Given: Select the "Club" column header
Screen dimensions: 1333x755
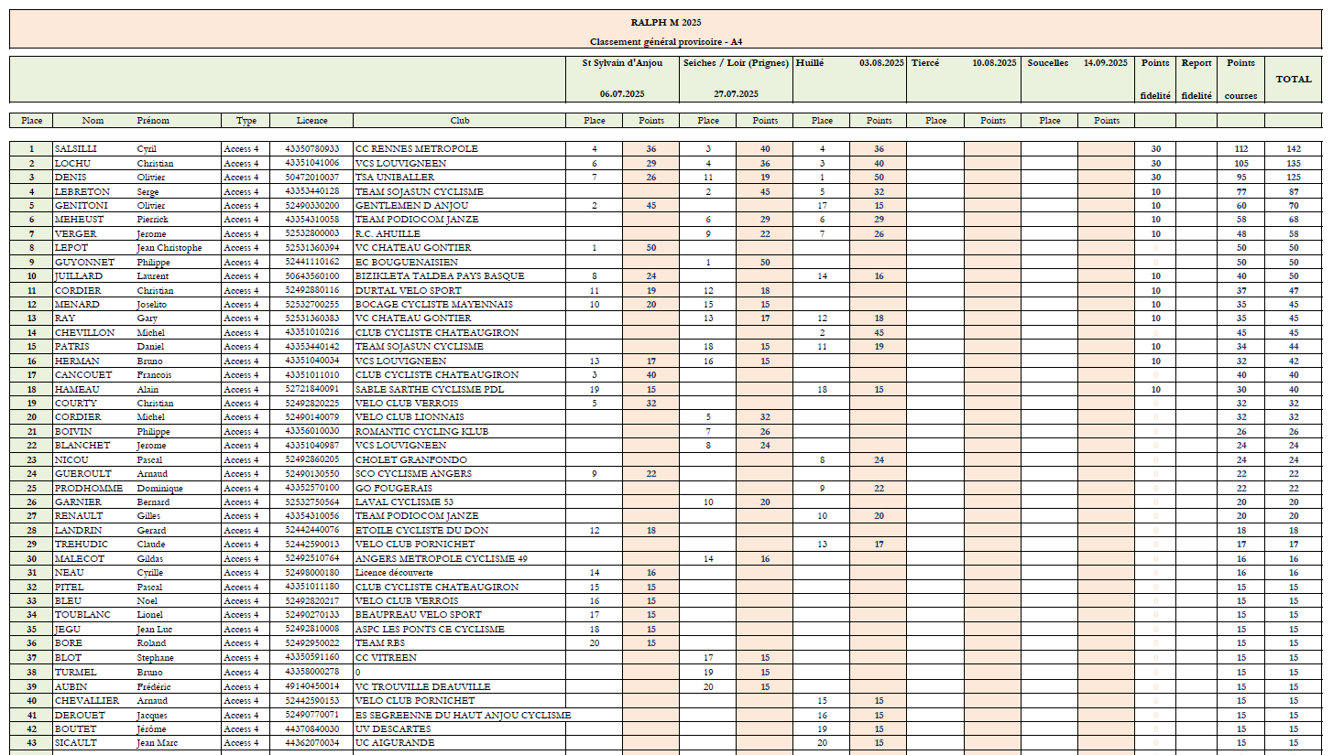Looking at the screenshot, I should click(459, 121).
